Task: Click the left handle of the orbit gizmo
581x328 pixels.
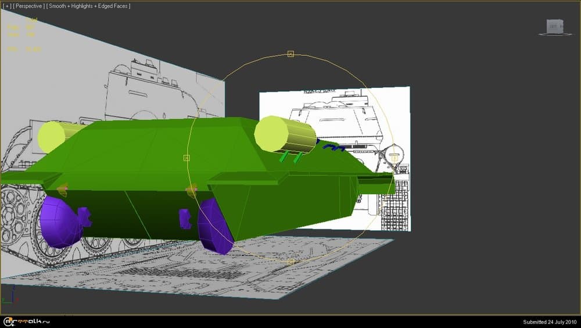Action: click(187, 158)
